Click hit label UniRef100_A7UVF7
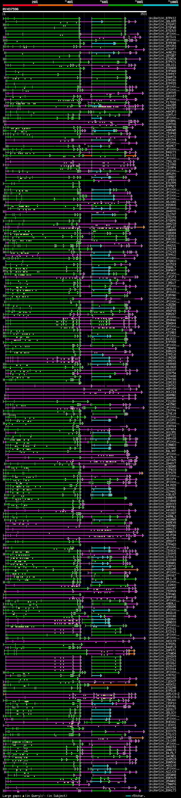181x798 pixels. pos(162,49)
